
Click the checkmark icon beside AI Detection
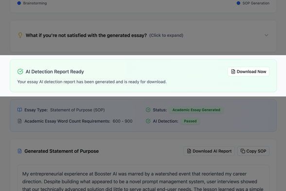point(148,121)
